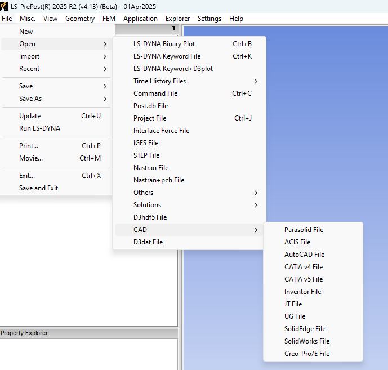Expand the Import submenu
Viewport: 388px width, 370px height.
coord(56,56)
